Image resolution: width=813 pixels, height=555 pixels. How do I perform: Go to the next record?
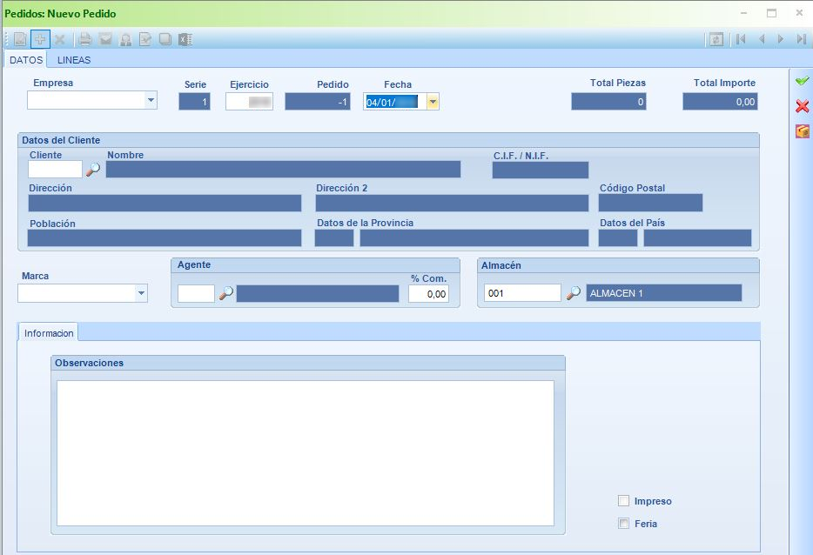(x=780, y=39)
